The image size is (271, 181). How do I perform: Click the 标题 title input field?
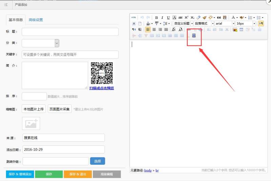(x=70, y=32)
